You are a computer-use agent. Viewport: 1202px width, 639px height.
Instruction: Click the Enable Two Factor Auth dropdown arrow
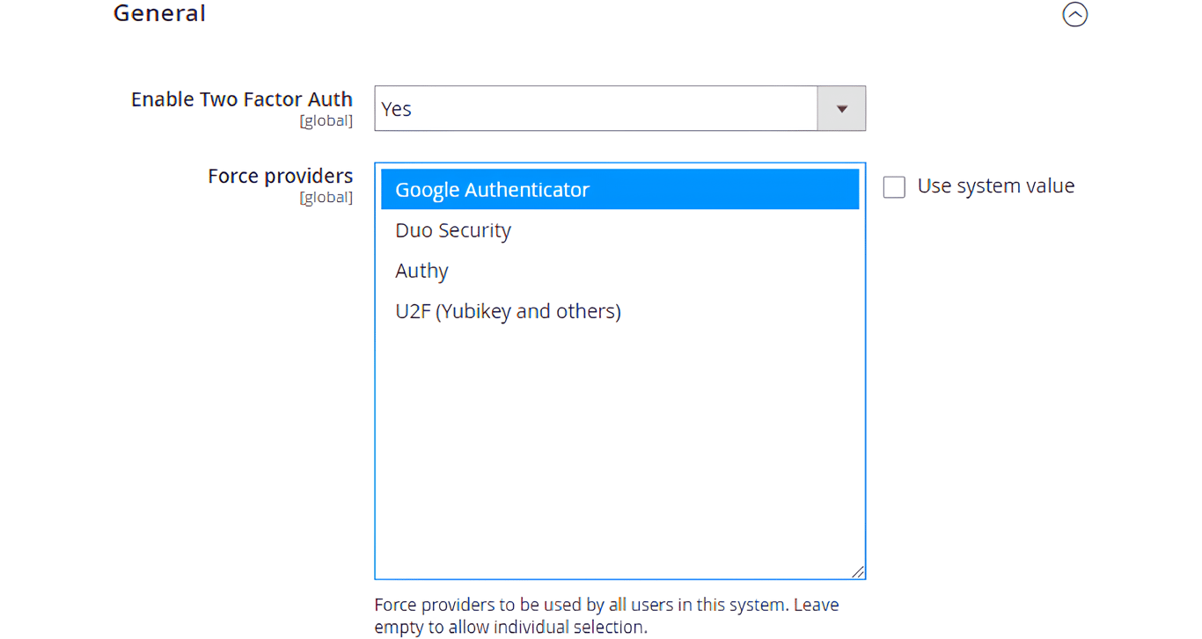[841, 109]
